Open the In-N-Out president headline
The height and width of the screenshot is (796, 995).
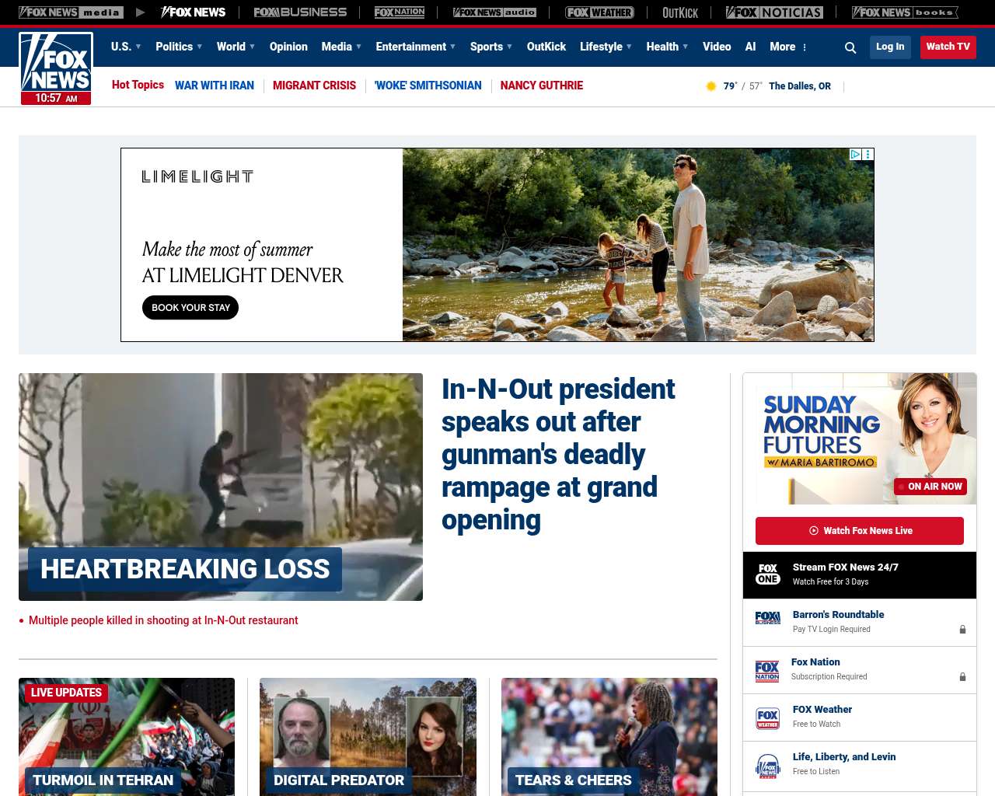pyautogui.click(x=558, y=455)
